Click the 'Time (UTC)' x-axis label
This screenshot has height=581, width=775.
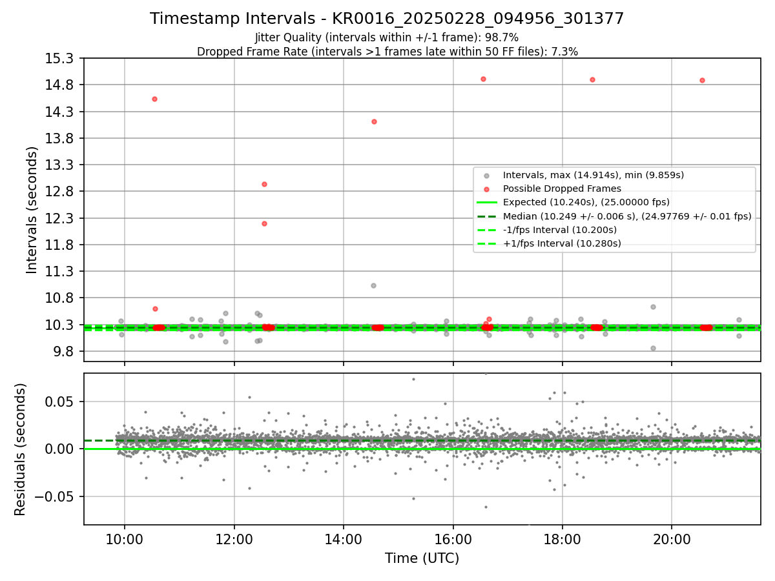tap(422, 558)
